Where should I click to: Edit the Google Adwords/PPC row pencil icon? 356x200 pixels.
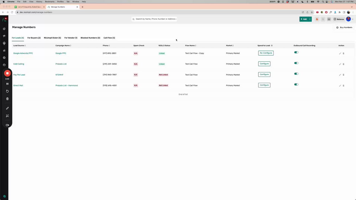click(340, 53)
